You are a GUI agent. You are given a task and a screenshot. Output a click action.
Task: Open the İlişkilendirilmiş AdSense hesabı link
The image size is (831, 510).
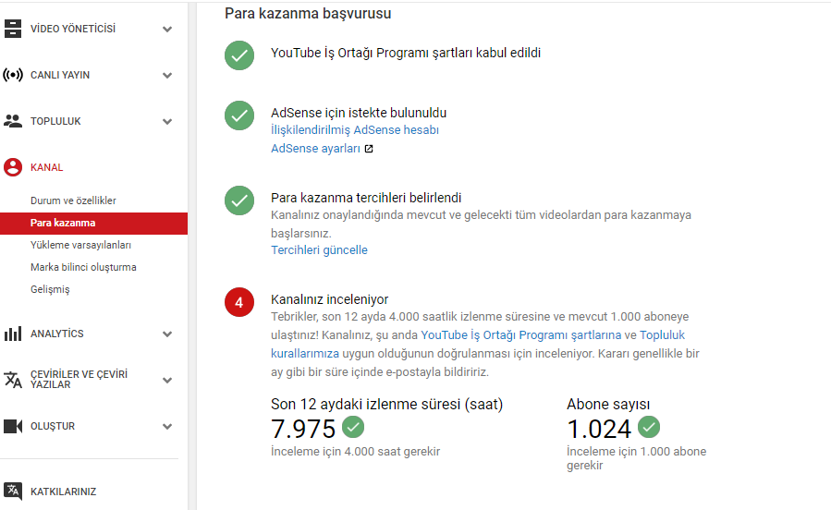point(355,129)
